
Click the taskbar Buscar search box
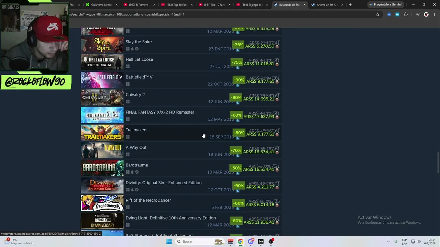[x=200, y=242]
